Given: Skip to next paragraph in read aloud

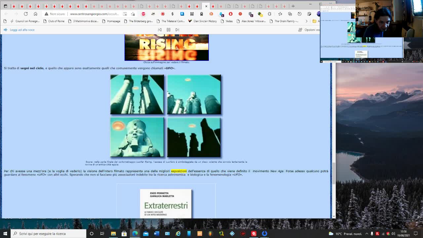Looking at the screenshot, I should tap(177, 30).
